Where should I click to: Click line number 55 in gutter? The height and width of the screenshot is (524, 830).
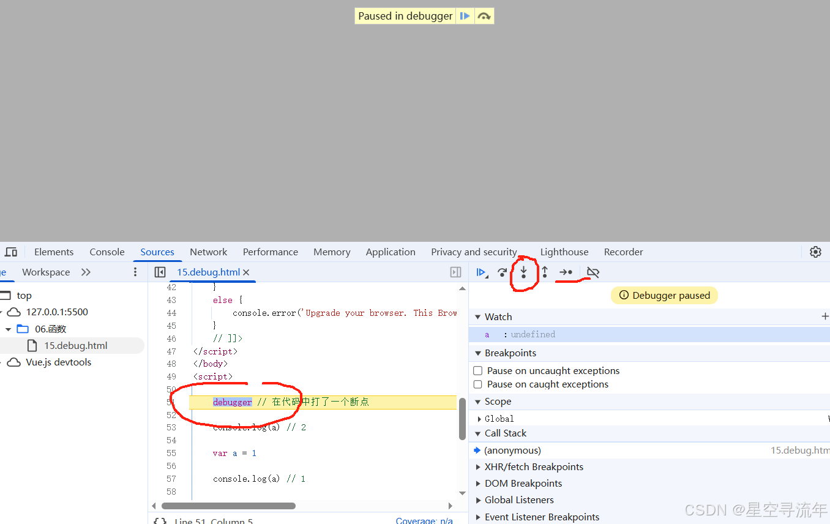pyautogui.click(x=171, y=454)
